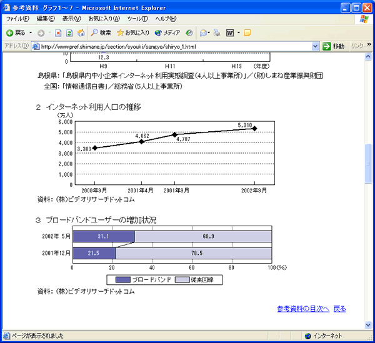Open the 表示(V) menu
This screenshot has width=375, height=343.
pos(72,19)
